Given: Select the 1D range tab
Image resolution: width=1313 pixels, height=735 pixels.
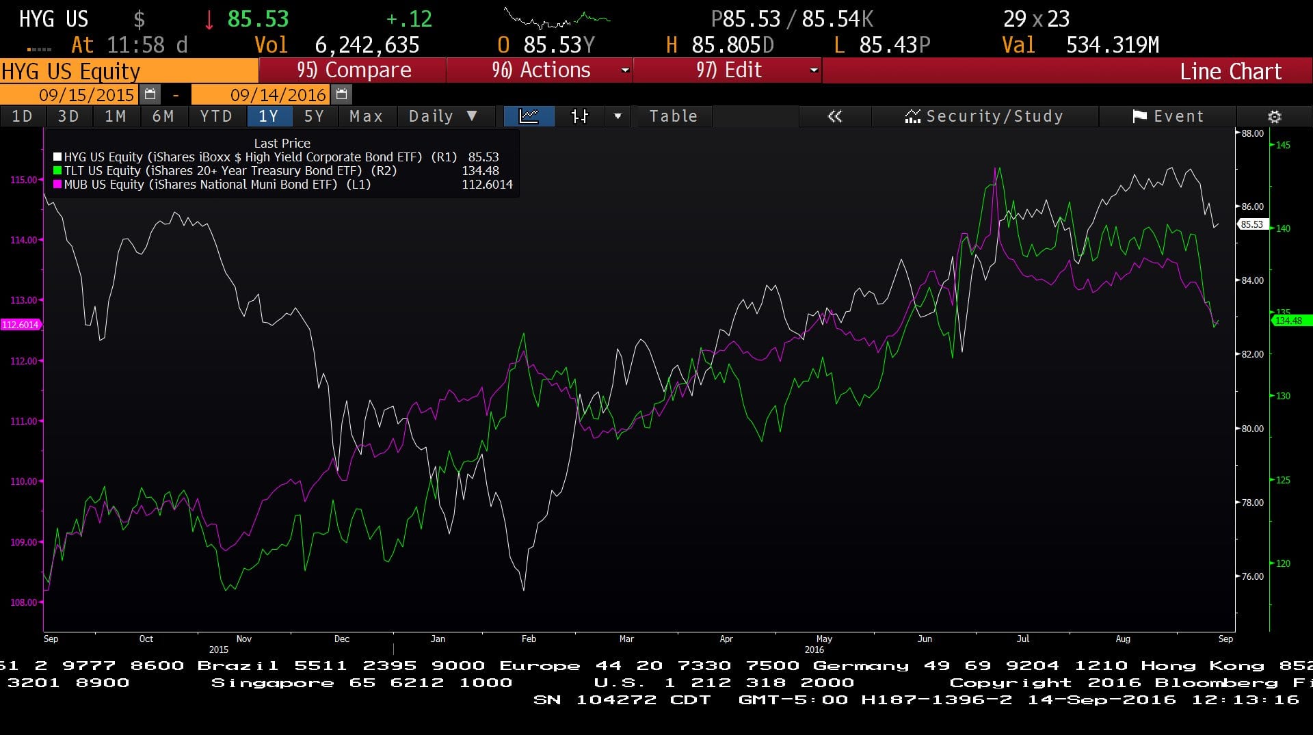Looking at the screenshot, I should tap(23, 116).
